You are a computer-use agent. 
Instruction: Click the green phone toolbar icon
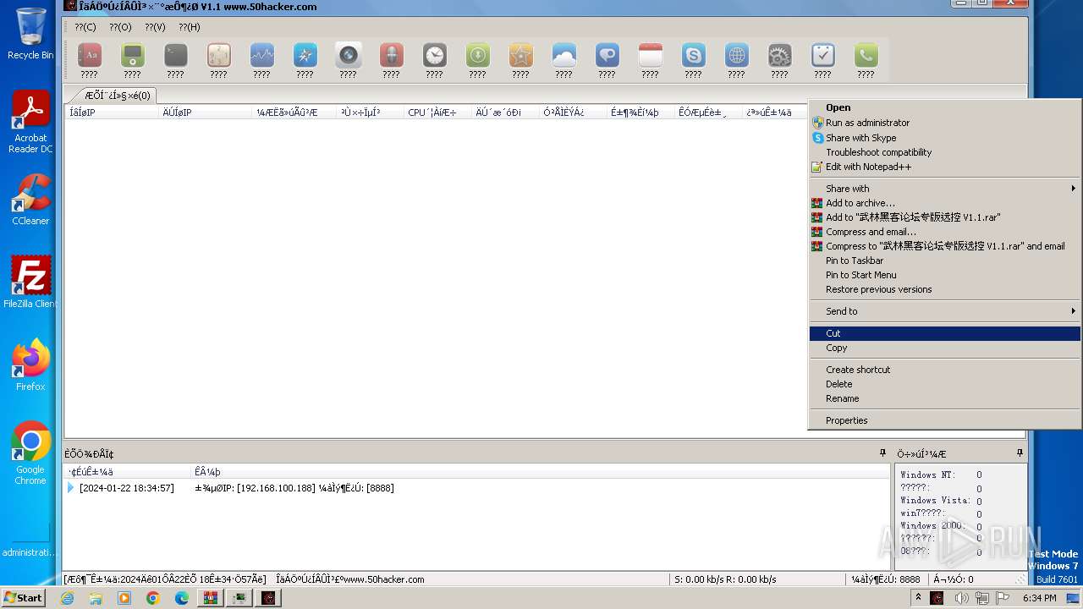pyautogui.click(x=866, y=56)
